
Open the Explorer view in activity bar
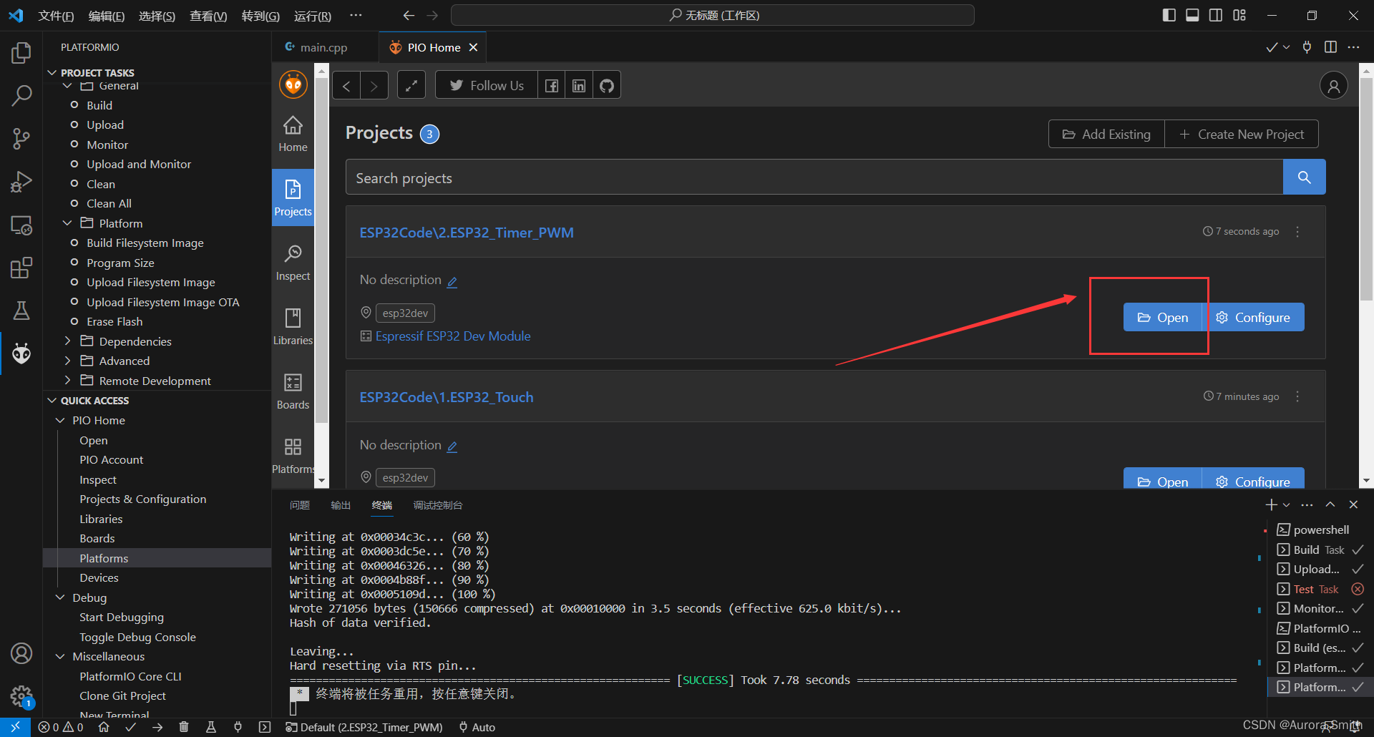click(x=21, y=52)
